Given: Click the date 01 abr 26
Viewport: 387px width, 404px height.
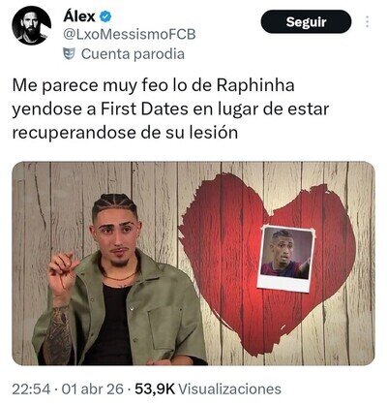Looking at the screenshot, I should (x=92, y=388).
